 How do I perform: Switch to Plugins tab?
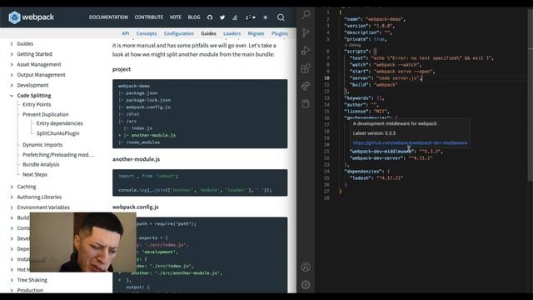pos(280,33)
